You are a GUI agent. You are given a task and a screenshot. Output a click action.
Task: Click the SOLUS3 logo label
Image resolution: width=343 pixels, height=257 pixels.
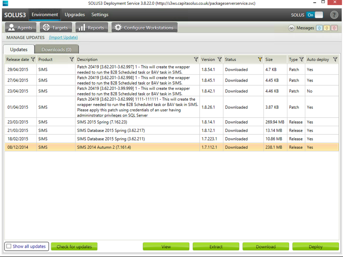(15, 15)
